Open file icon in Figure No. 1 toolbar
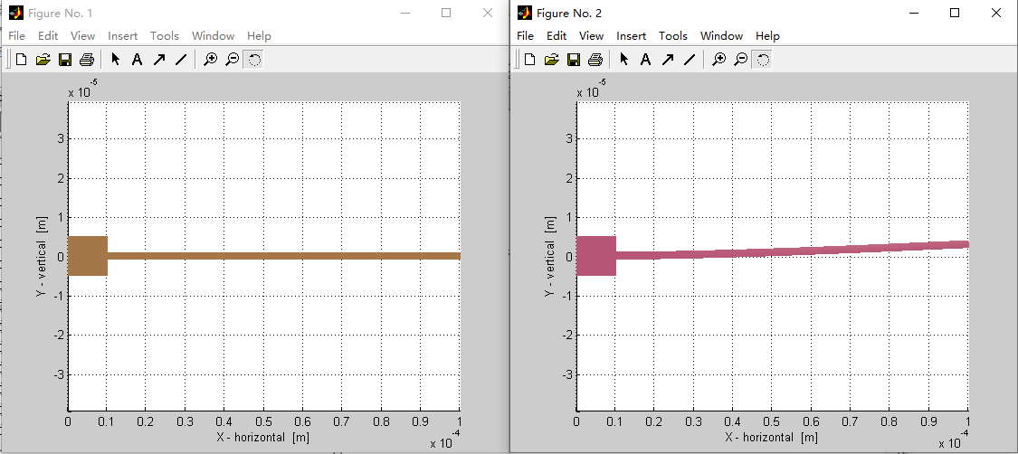 tap(43, 60)
